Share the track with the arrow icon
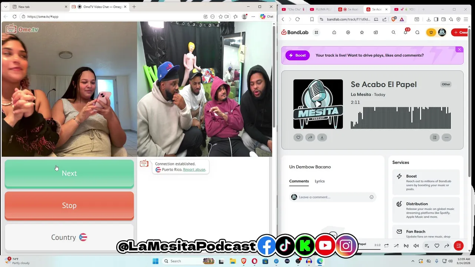This screenshot has height=267, width=475. point(310,138)
